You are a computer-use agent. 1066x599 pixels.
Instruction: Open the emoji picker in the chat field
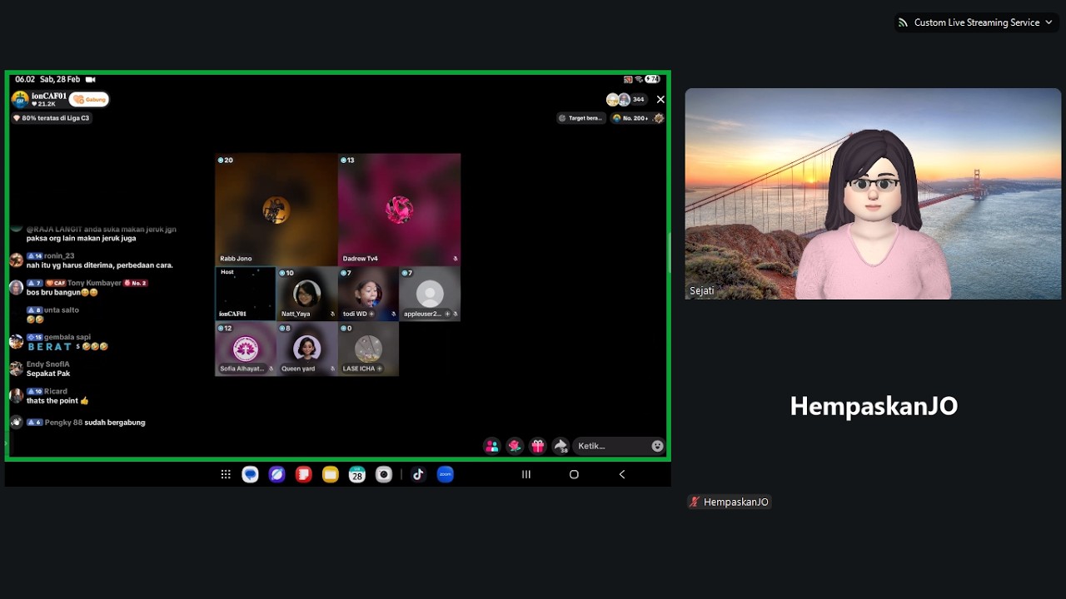(657, 446)
